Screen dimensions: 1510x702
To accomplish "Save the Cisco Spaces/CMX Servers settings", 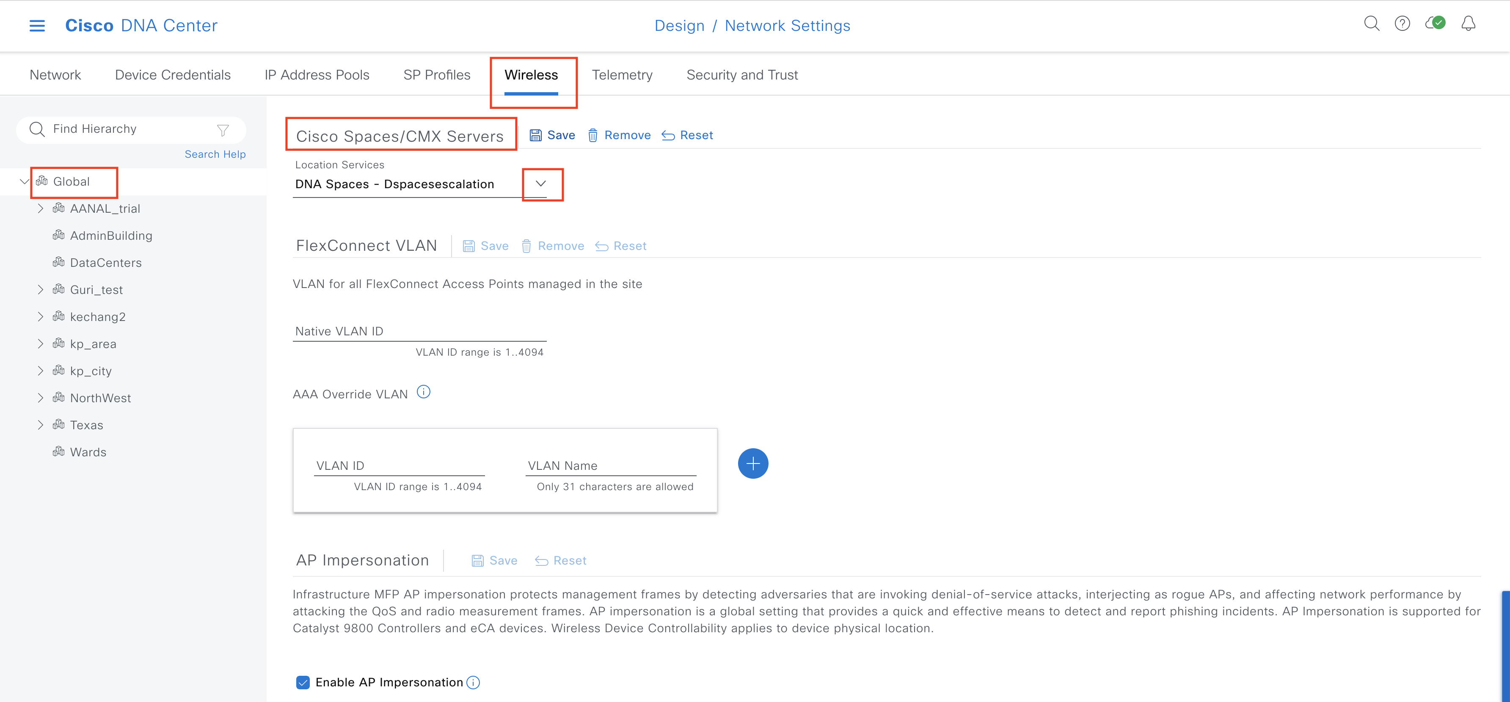I will (552, 135).
